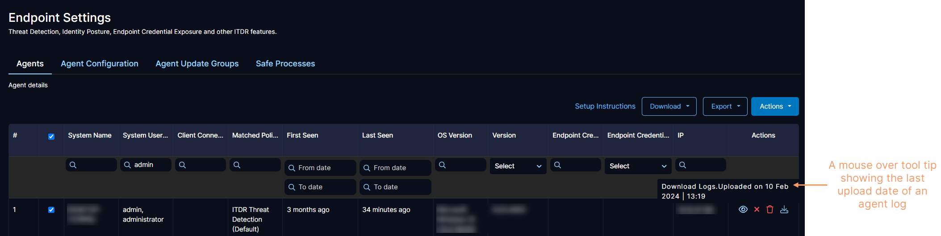Go to the Agent Update Groups tab
The height and width of the screenshot is (236, 941).
[197, 64]
